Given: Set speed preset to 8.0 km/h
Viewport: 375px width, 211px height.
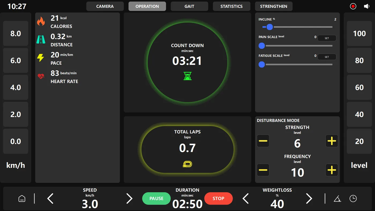Looking at the screenshot, I should pos(16,33).
